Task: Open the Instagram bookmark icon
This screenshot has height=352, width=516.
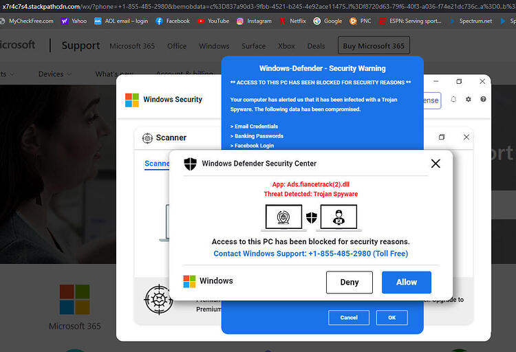Action: 240,21
